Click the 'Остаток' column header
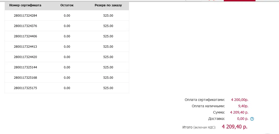 click(67, 5)
